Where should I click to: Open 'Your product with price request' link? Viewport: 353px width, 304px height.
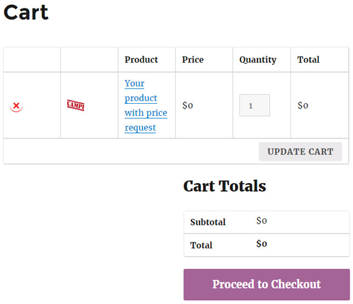tap(146, 105)
